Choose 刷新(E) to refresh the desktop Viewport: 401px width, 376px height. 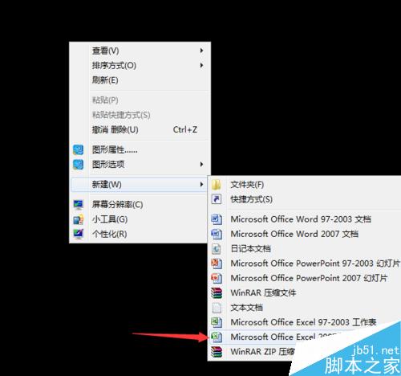coord(140,80)
